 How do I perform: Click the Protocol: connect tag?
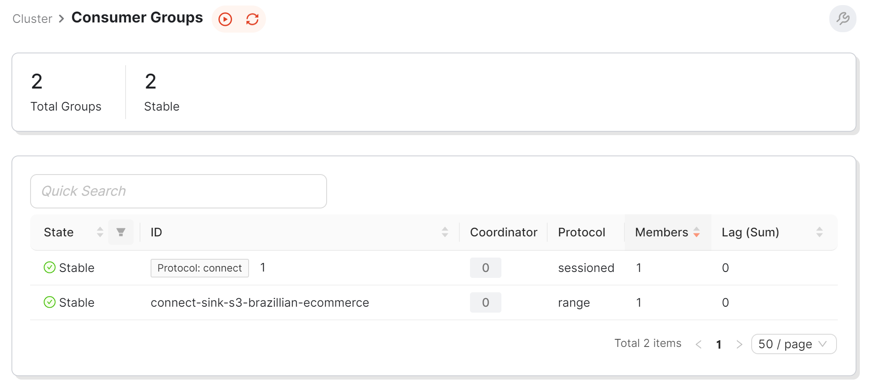coord(200,268)
